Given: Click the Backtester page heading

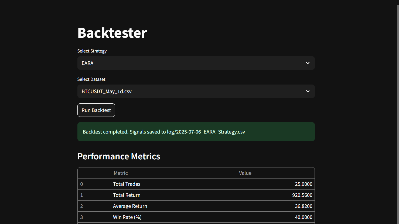Looking at the screenshot, I should click(x=112, y=33).
